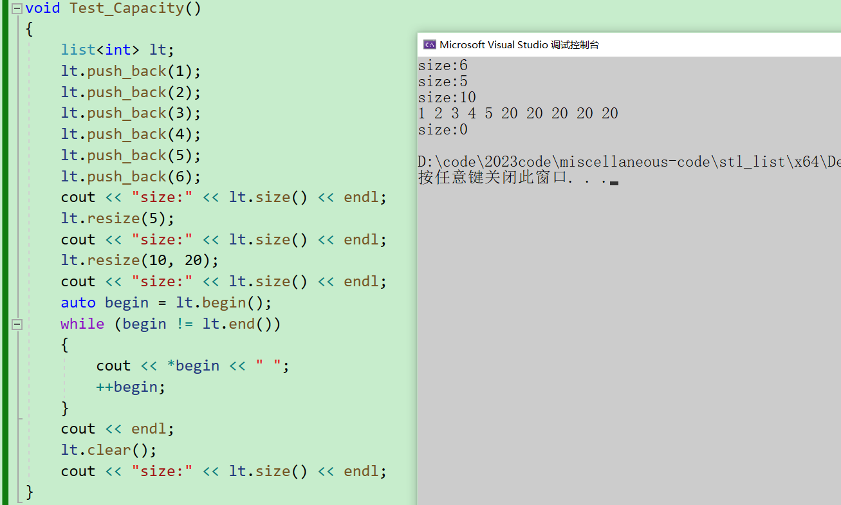Click the debug console window icon

(429, 44)
